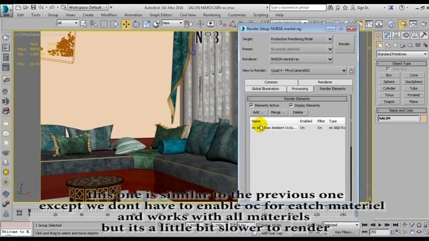Toggle the 3D Snaps button
This screenshot has height=241, width=429.
[x=223, y=24]
